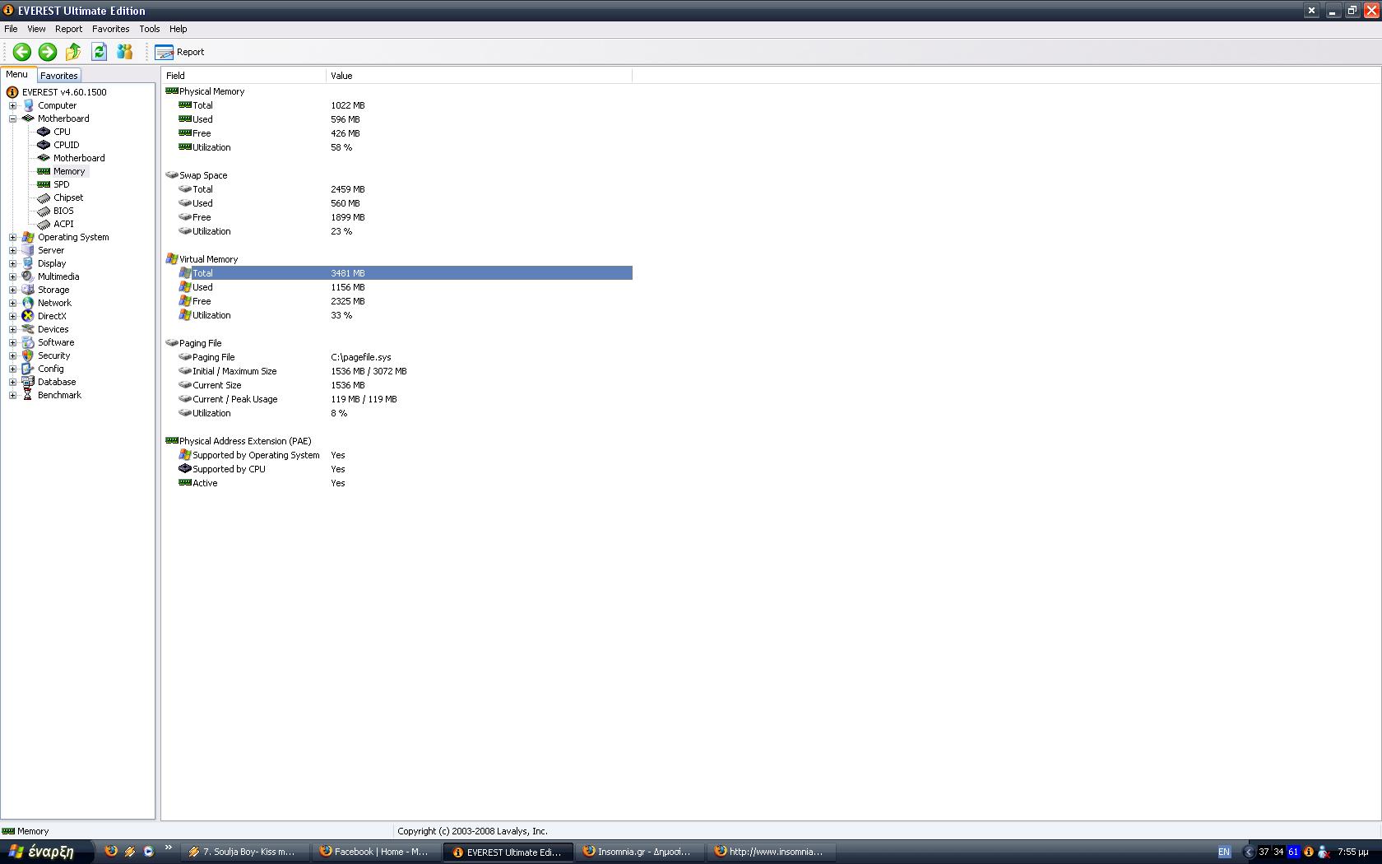Refresh the page using the Refresh toolbar icon
This screenshot has width=1382, height=864.
pos(100,52)
